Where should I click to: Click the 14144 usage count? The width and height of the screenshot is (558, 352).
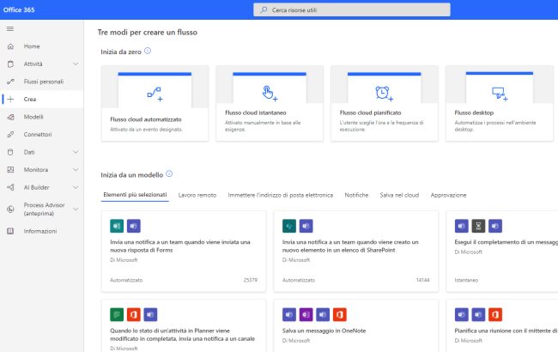pos(422,280)
